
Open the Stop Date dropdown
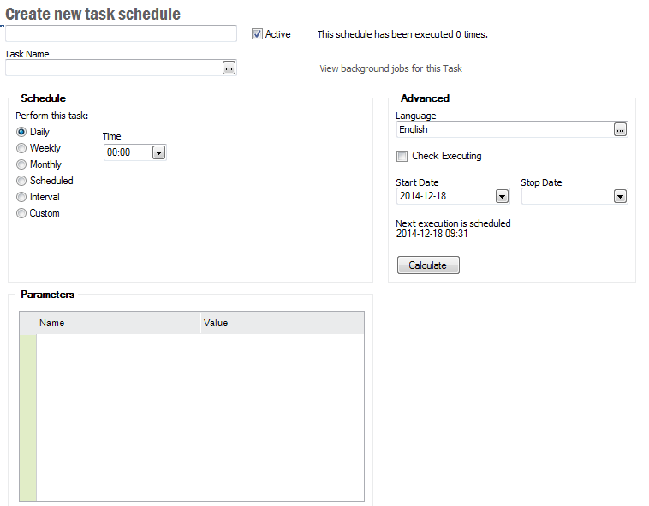[x=620, y=196]
